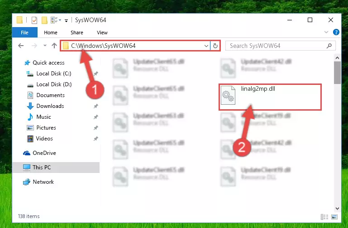Go forward with the right arrow

pos(34,46)
